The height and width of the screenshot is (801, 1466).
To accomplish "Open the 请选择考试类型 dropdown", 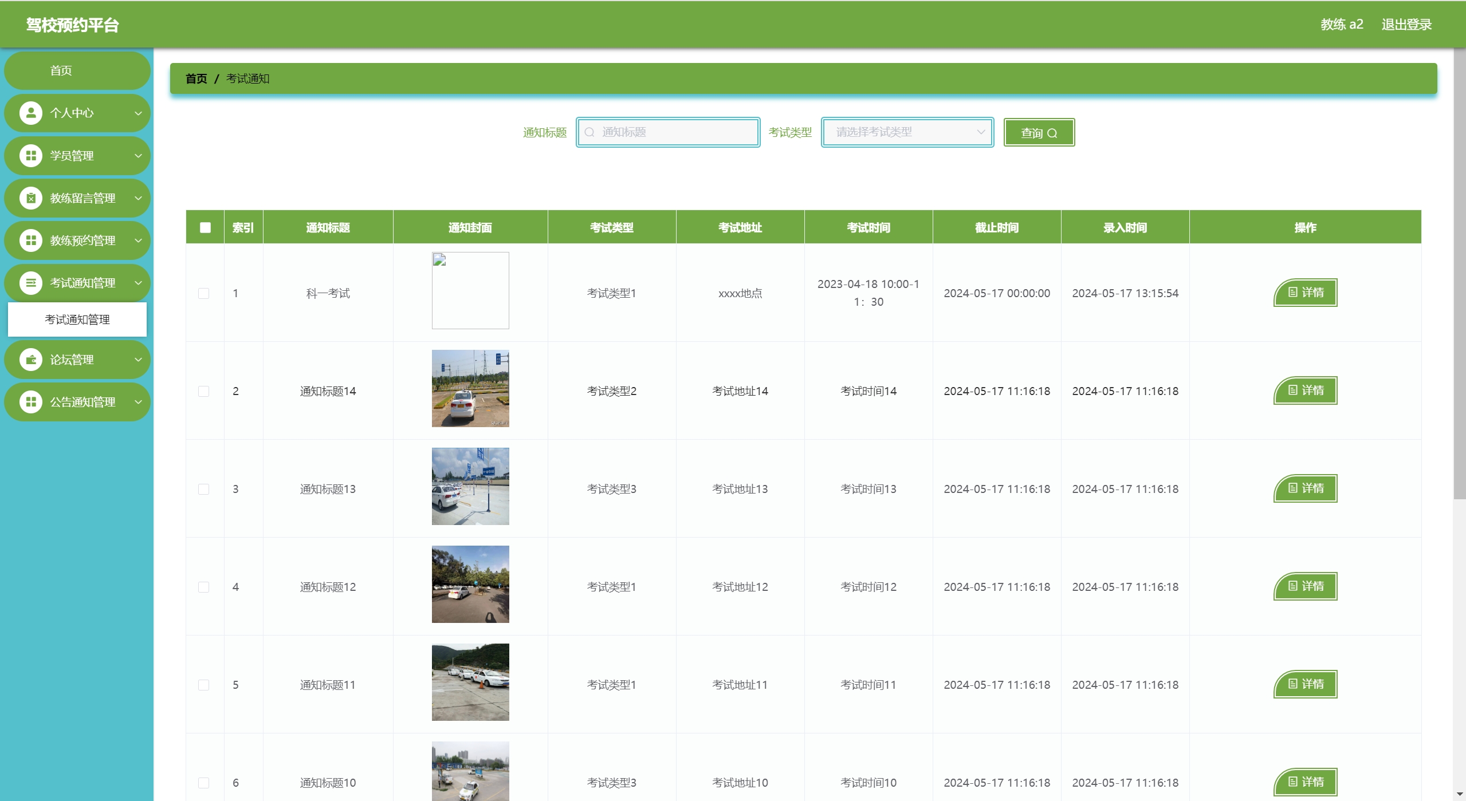I will [x=907, y=132].
